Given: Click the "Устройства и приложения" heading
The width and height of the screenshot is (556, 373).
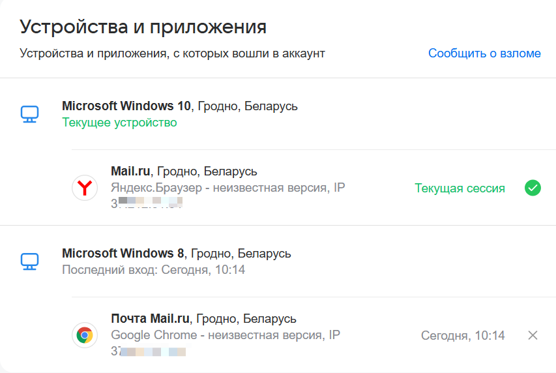Looking at the screenshot, I should [x=143, y=27].
